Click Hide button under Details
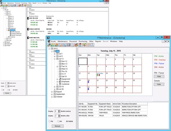Viewport: 171px width, 131px height. tap(159, 84)
